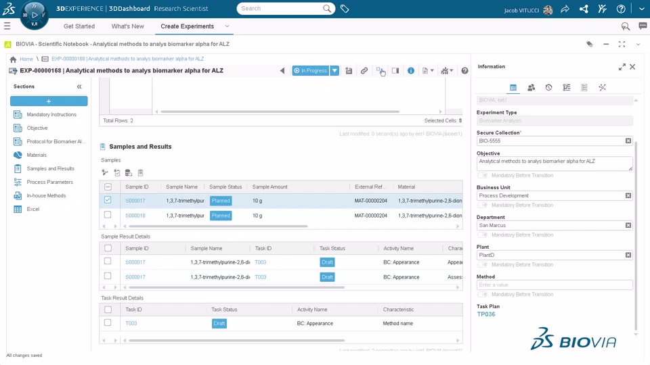Image resolution: width=650 pixels, height=365 pixels.
Task: Open the hamburger menu
Action: [x=7, y=26]
